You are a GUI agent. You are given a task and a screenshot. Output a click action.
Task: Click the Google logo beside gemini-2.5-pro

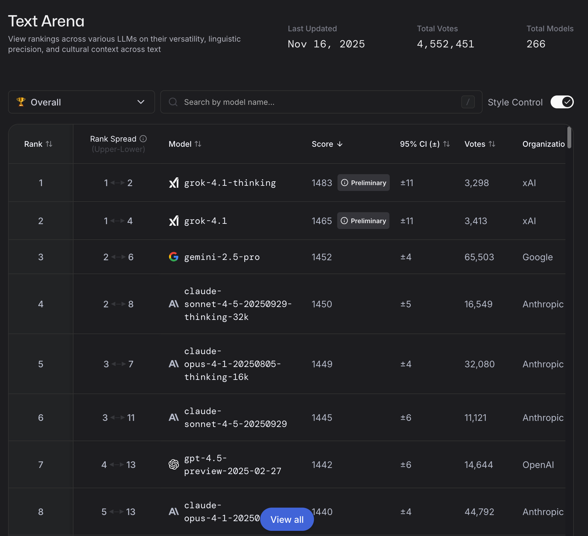[x=174, y=257]
